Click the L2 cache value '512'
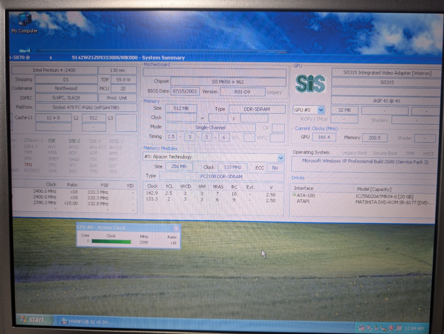 coord(94,118)
